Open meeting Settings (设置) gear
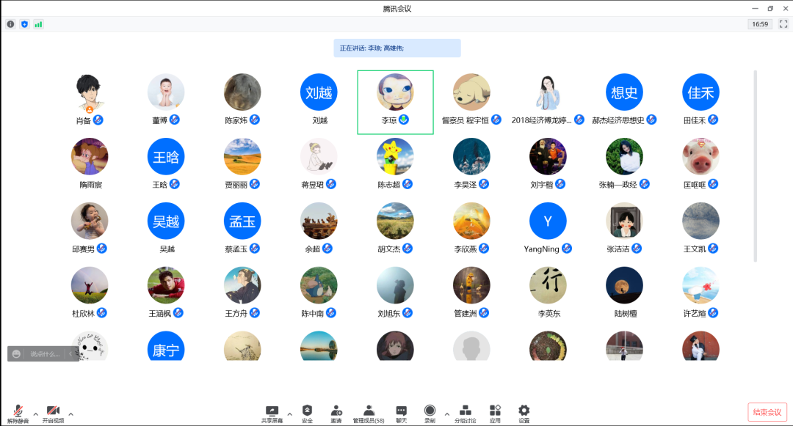This screenshot has height=426, width=793. 524,412
